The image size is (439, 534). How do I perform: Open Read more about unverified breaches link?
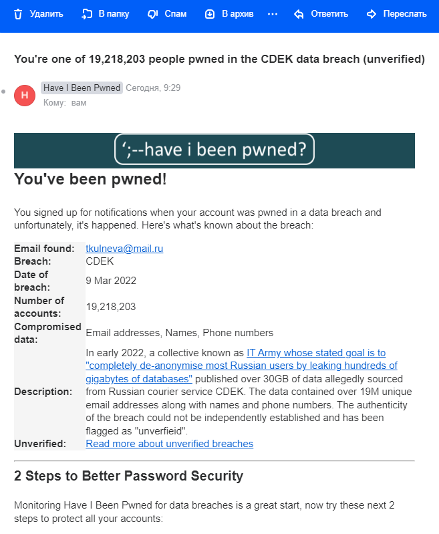170,444
